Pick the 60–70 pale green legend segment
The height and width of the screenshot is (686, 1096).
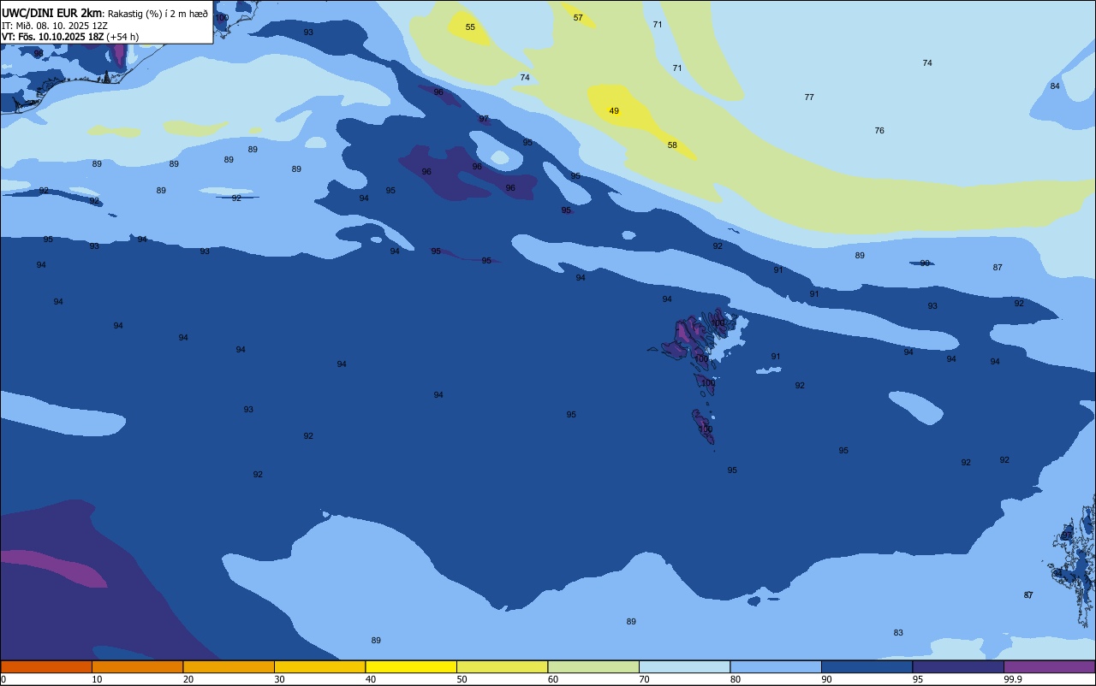click(x=593, y=666)
